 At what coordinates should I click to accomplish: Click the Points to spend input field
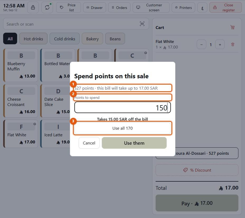tap(122, 108)
